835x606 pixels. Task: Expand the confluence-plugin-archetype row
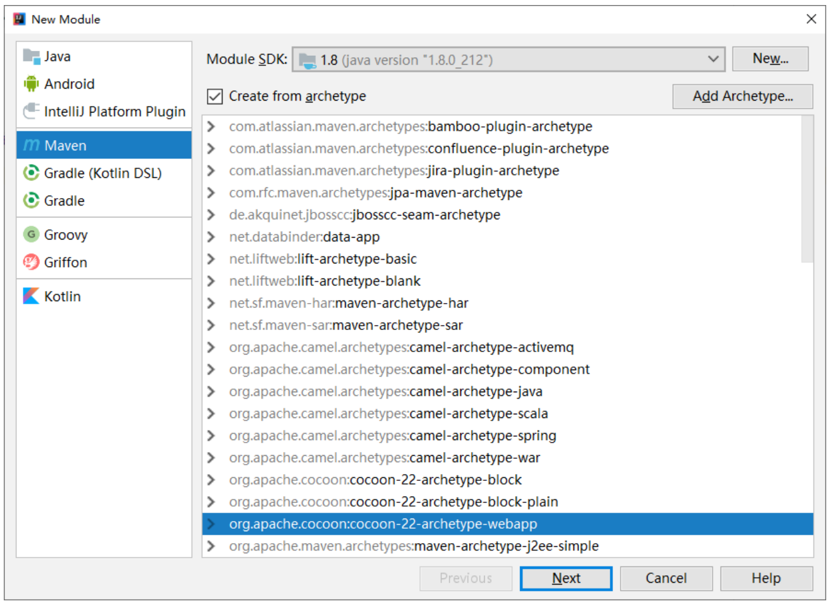[x=211, y=148]
